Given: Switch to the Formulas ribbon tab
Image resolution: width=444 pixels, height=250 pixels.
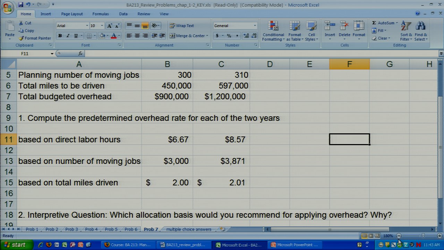Looking at the screenshot, I should tap(100, 14).
